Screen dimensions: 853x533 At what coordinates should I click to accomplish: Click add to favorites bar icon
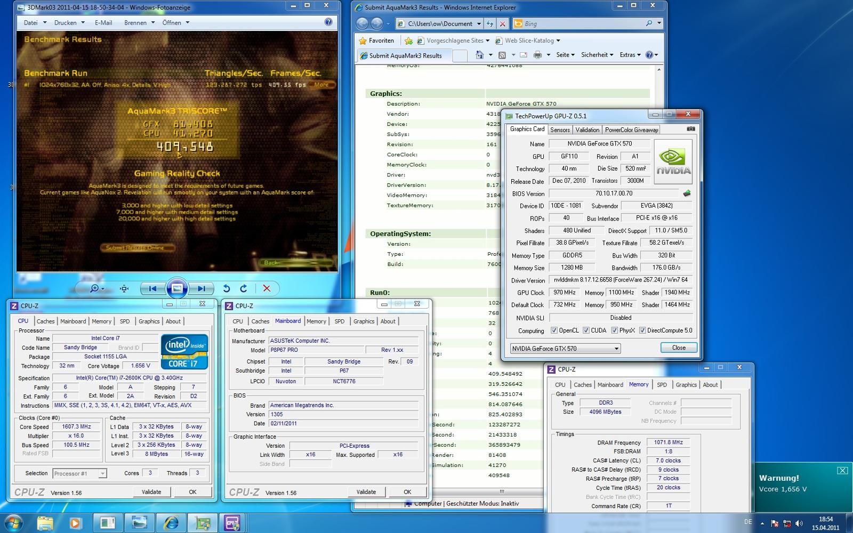point(408,41)
